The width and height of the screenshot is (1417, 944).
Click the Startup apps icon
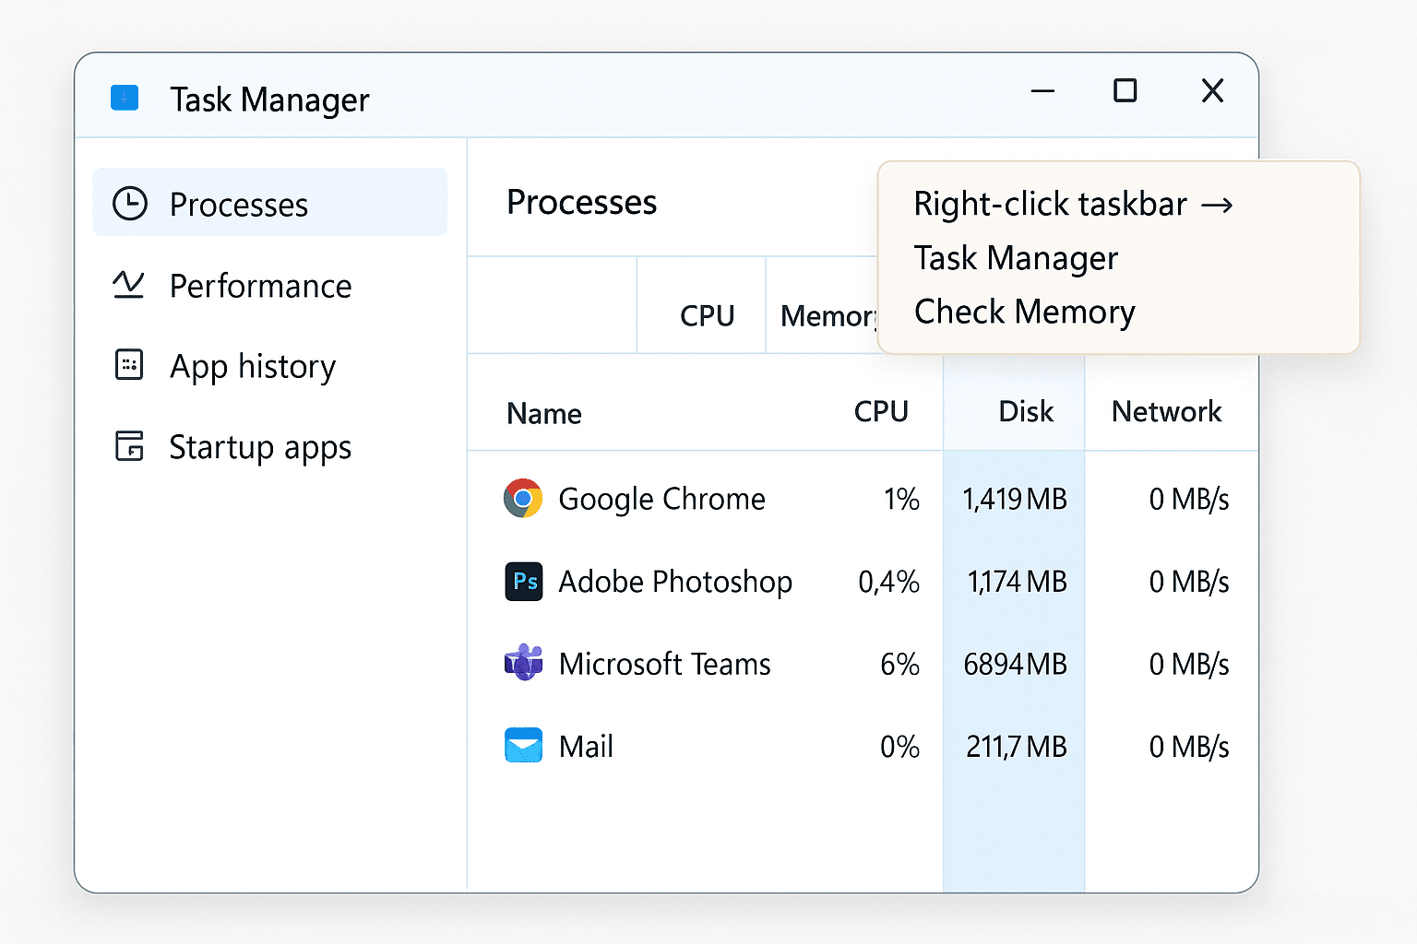coord(129,446)
